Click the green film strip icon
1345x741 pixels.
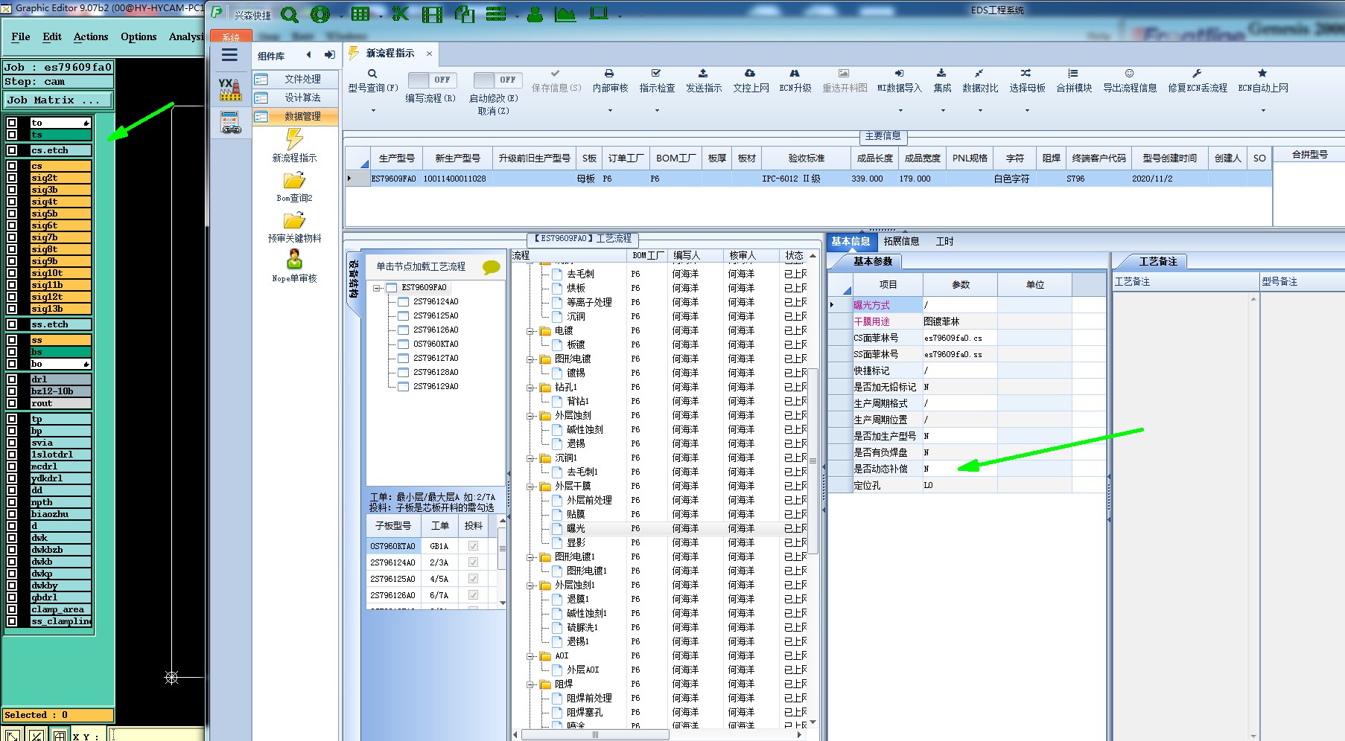click(x=432, y=14)
